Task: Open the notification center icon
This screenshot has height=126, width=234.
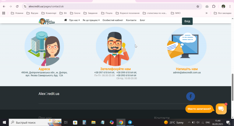Action: coord(228,122)
